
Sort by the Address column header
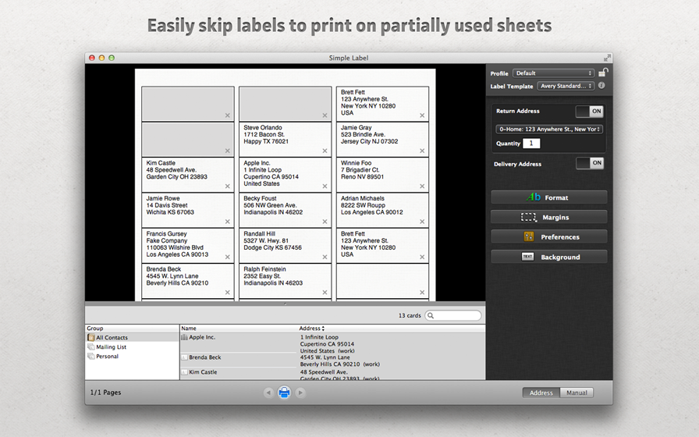point(311,329)
